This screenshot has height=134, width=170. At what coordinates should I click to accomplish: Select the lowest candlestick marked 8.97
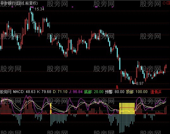click(x=133, y=82)
